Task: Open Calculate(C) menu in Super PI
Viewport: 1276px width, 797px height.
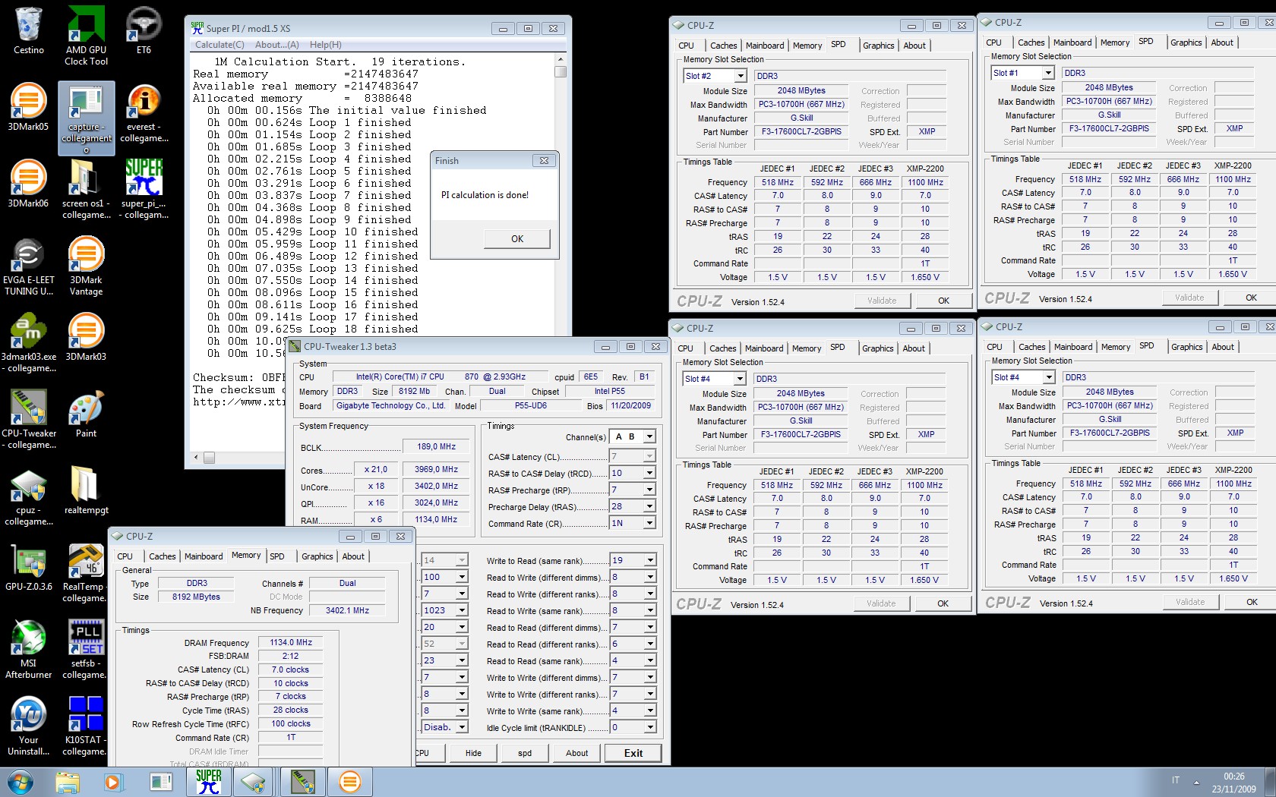Action: pyautogui.click(x=220, y=45)
